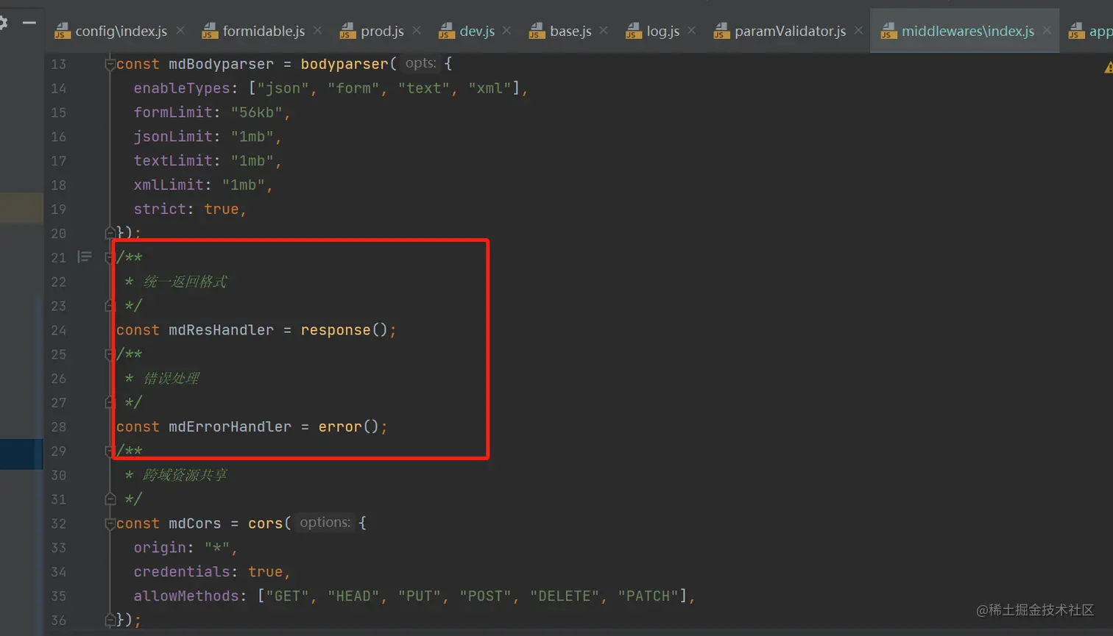Viewport: 1113px width, 636px height.
Task: Click the error() call on line 28
Action: click(348, 427)
